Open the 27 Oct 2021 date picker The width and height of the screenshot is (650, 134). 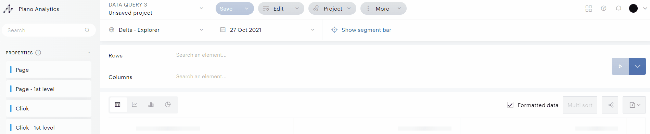click(267, 30)
